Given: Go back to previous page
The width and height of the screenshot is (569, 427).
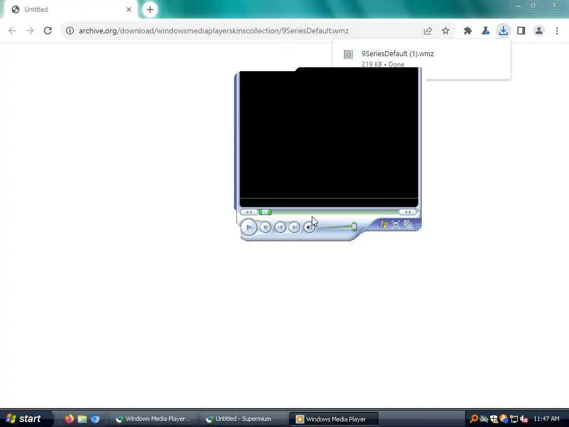Looking at the screenshot, I should pyautogui.click(x=12, y=31).
